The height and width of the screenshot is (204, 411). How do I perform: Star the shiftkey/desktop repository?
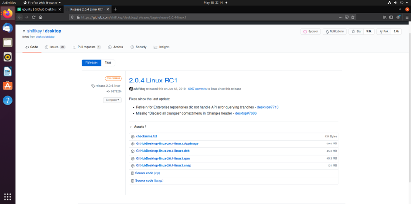[356, 31]
